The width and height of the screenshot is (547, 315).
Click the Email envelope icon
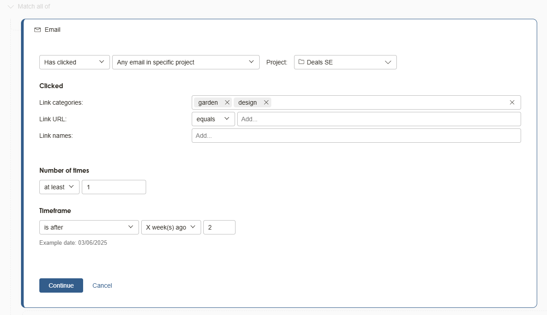point(38,30)
